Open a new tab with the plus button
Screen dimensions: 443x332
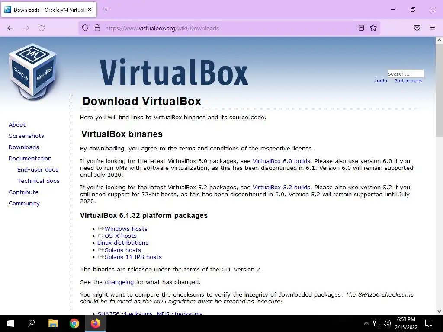106,10
